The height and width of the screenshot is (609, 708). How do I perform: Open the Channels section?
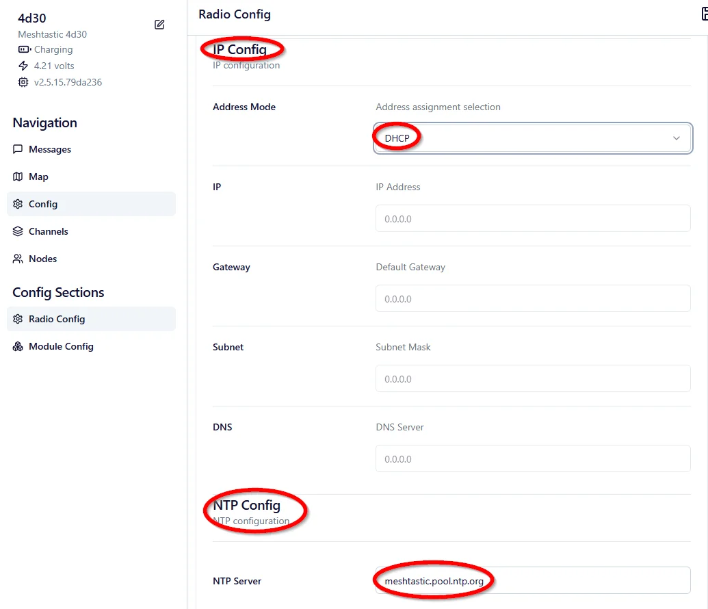tap(91, 231)
